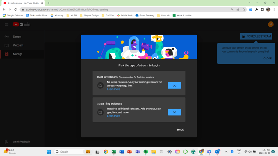Open Learn more under Built-in webcam
The image size is (278, 156).
point(113,89)
